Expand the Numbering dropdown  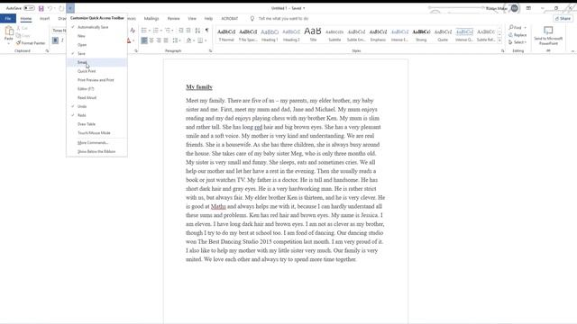coord(161,30)
